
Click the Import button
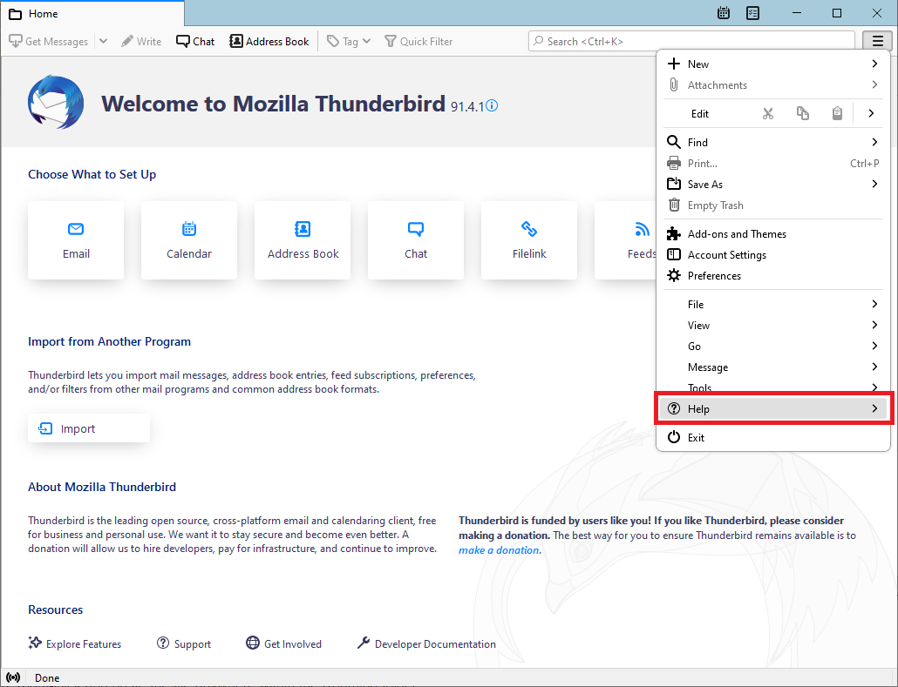(x=89, y=428)
